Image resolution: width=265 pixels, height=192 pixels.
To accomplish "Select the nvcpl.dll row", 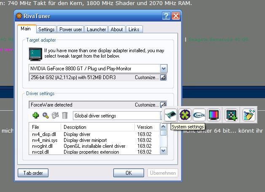I will (95, 152).
